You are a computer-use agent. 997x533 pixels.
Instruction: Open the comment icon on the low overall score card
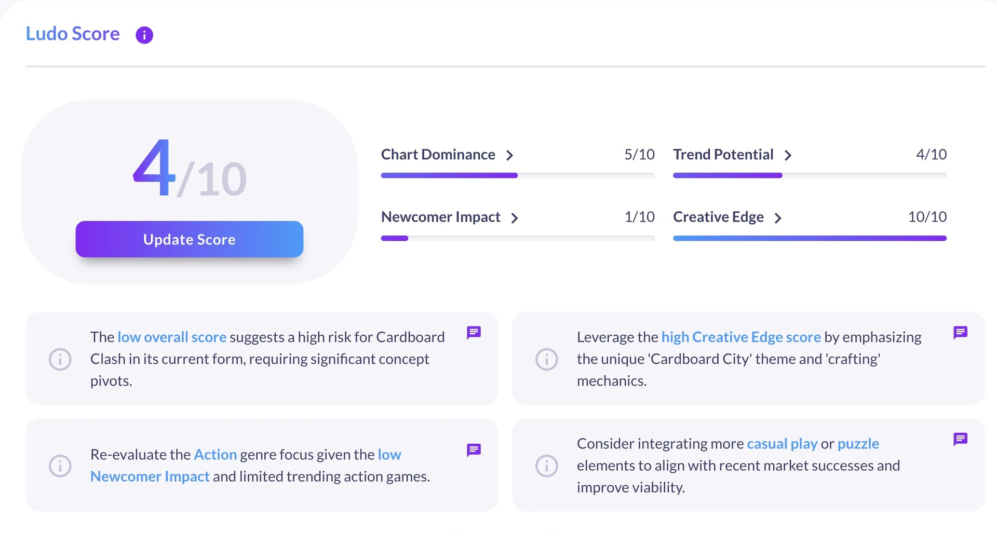pyautogui.click(x=474, y=333)
